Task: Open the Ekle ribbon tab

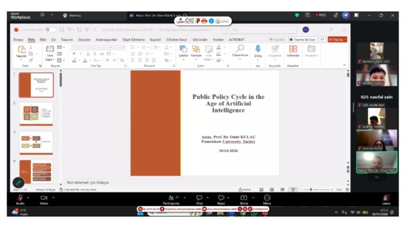Action: point(43,40)
